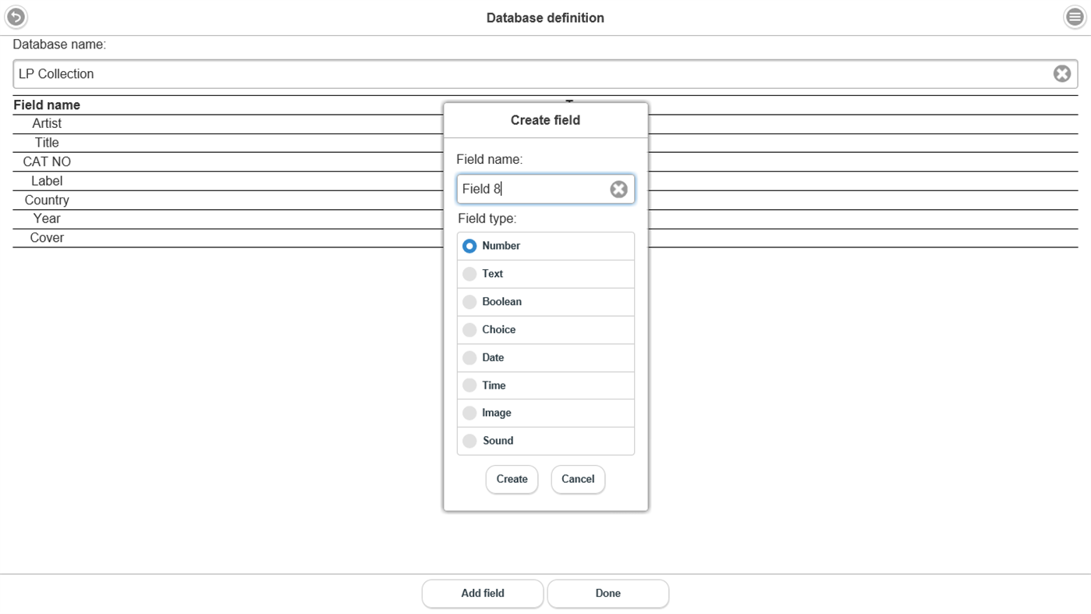This screenshot has width=1091, height=614.
Task: Cancel the field creation dialog
Action: point(577,479)
